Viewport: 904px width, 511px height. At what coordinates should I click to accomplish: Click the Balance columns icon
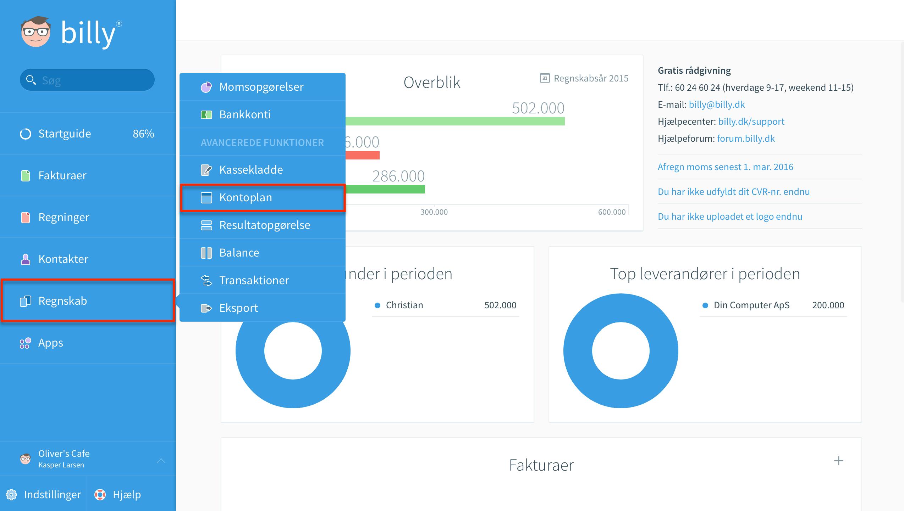tap(206, 253)
